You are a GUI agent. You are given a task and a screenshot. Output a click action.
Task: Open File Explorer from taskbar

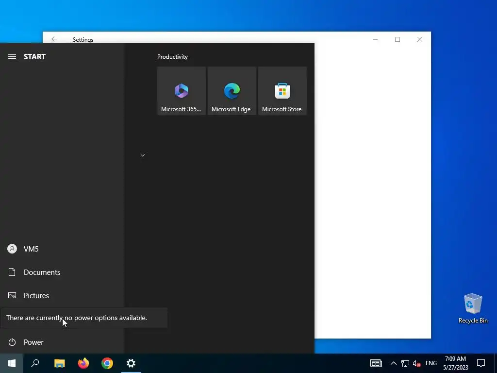[x=59, y=363]
